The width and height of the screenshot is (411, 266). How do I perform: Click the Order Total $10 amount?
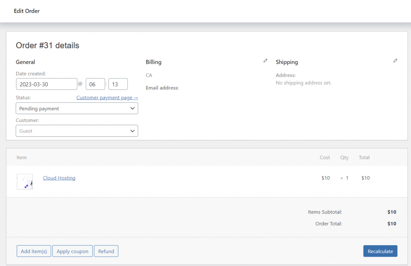click(392, 223)
